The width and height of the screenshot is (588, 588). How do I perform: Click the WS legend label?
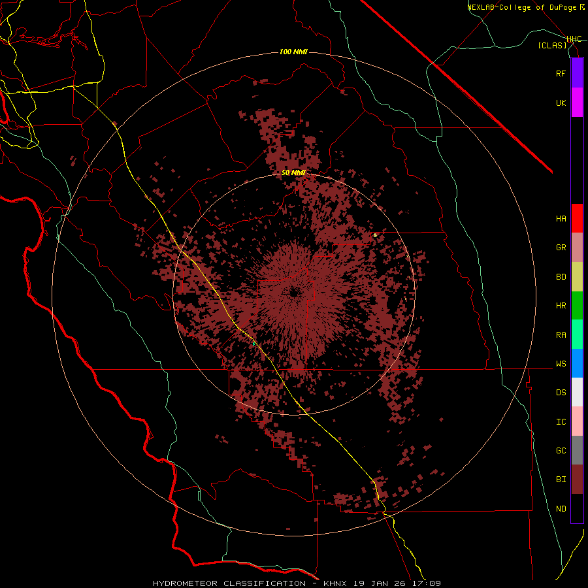tap(561, 363)
